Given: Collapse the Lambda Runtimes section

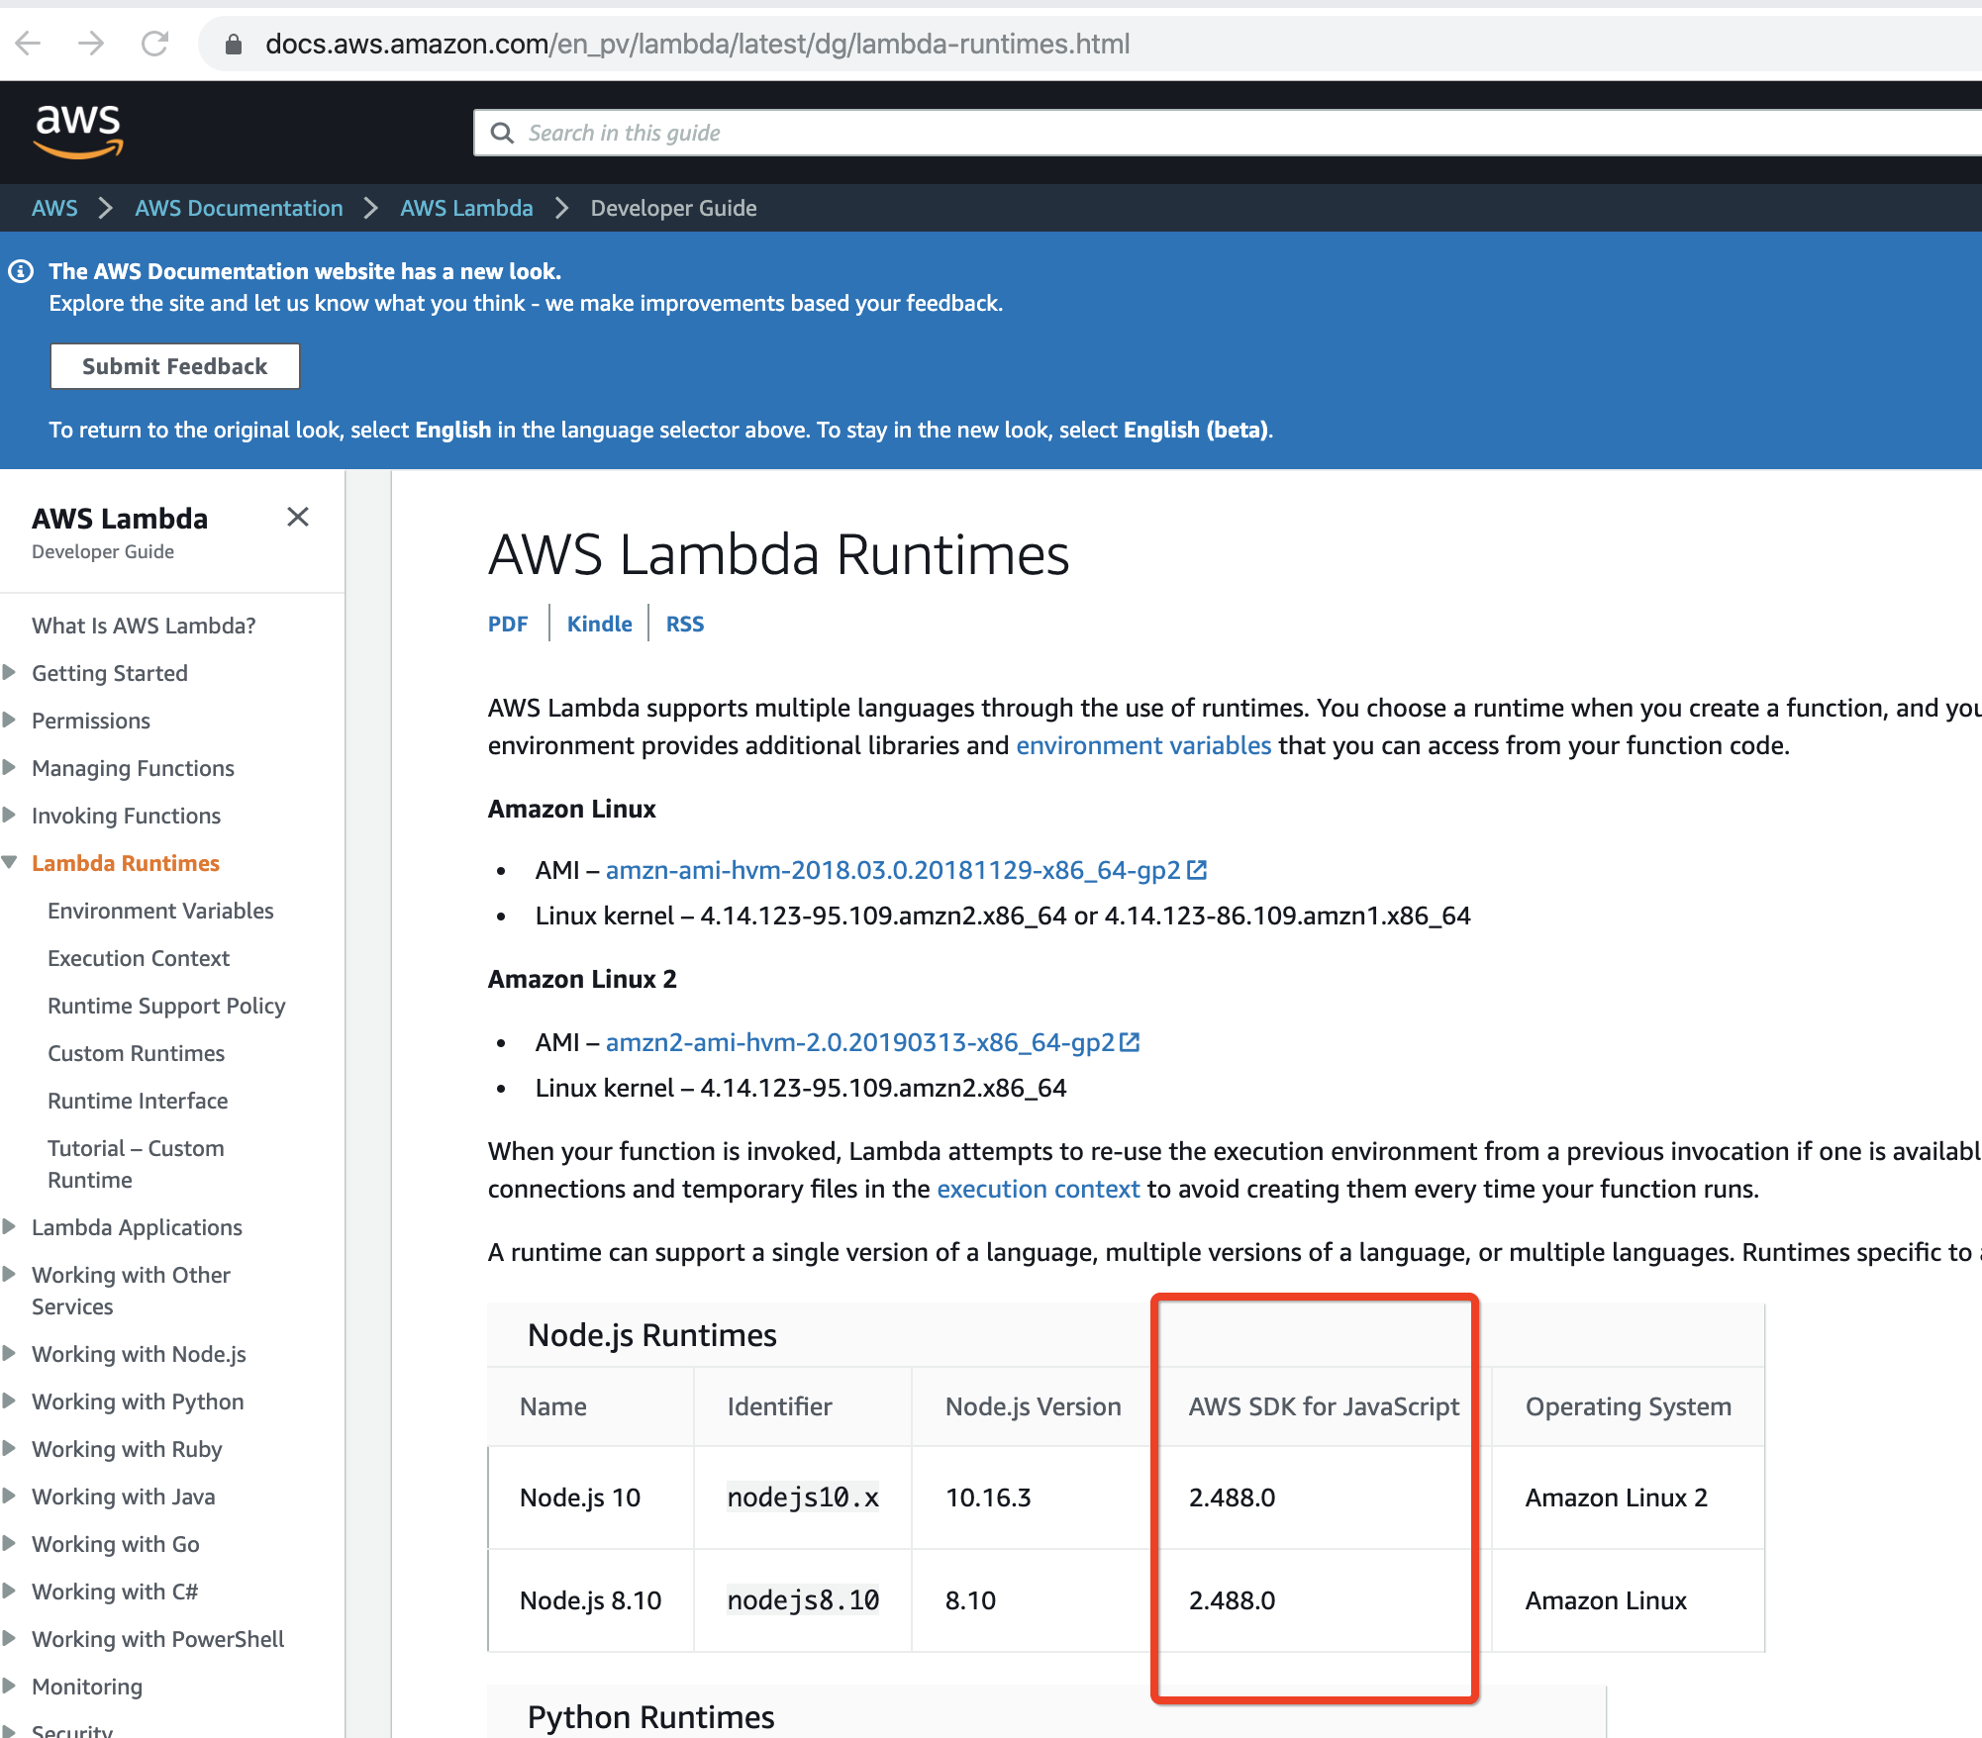Looking at the screenshot, I should (11, 861).
